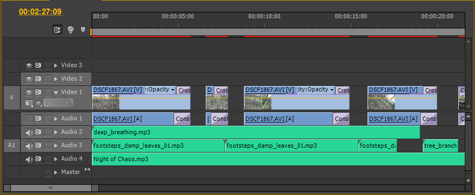Toggle the Snap magnet button

pos(57,30)
